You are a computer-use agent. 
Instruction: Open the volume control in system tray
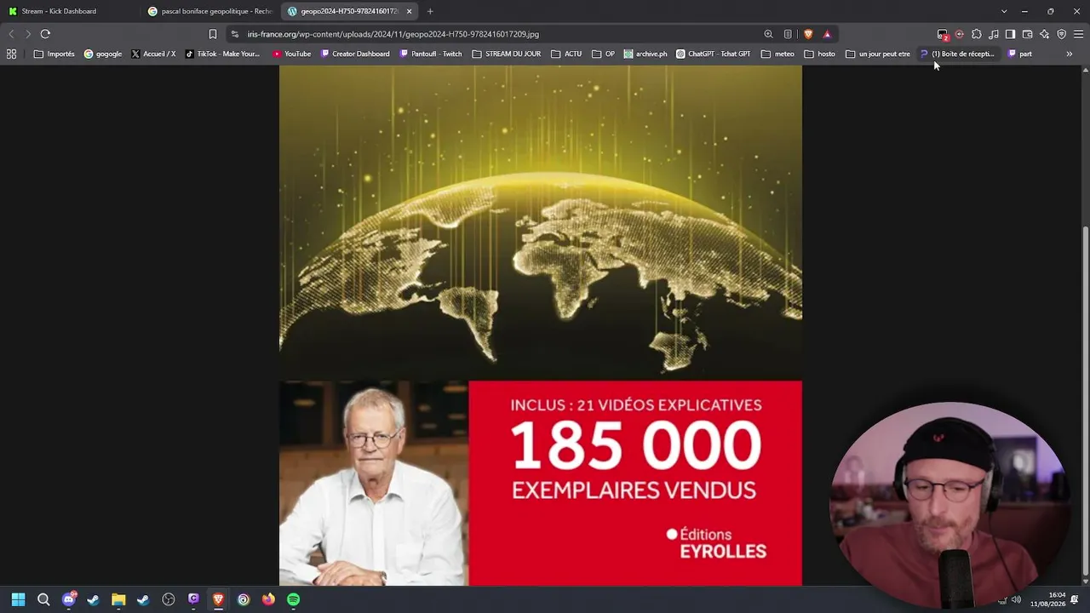[1016, 599]
